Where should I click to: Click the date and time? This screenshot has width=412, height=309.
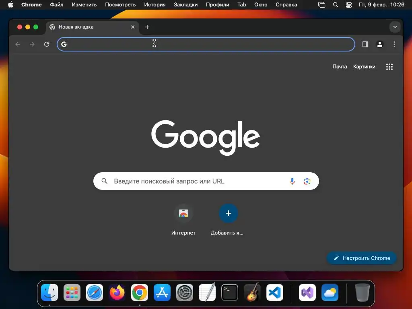click(x=381, y=5)
